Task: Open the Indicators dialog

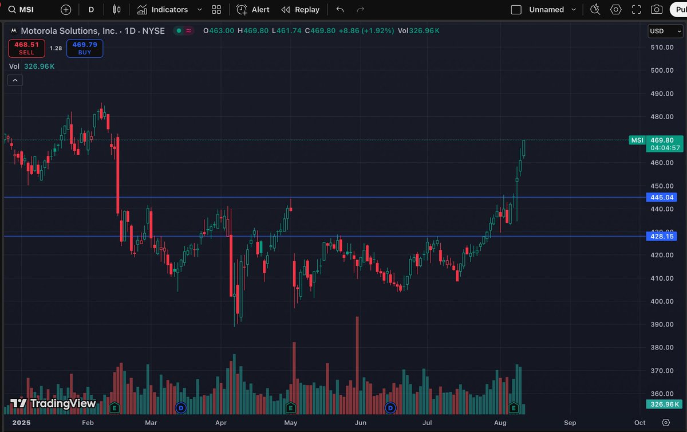Action: 162,9
